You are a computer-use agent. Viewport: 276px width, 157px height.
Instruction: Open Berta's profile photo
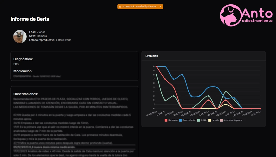tap(20, 36)
